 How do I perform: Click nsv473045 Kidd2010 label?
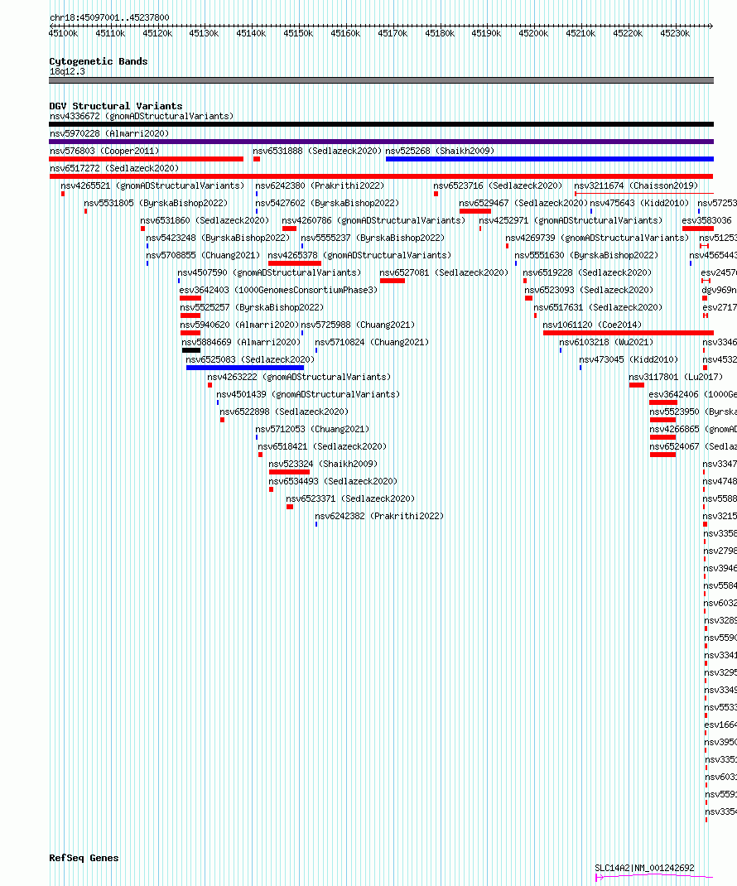629,360
